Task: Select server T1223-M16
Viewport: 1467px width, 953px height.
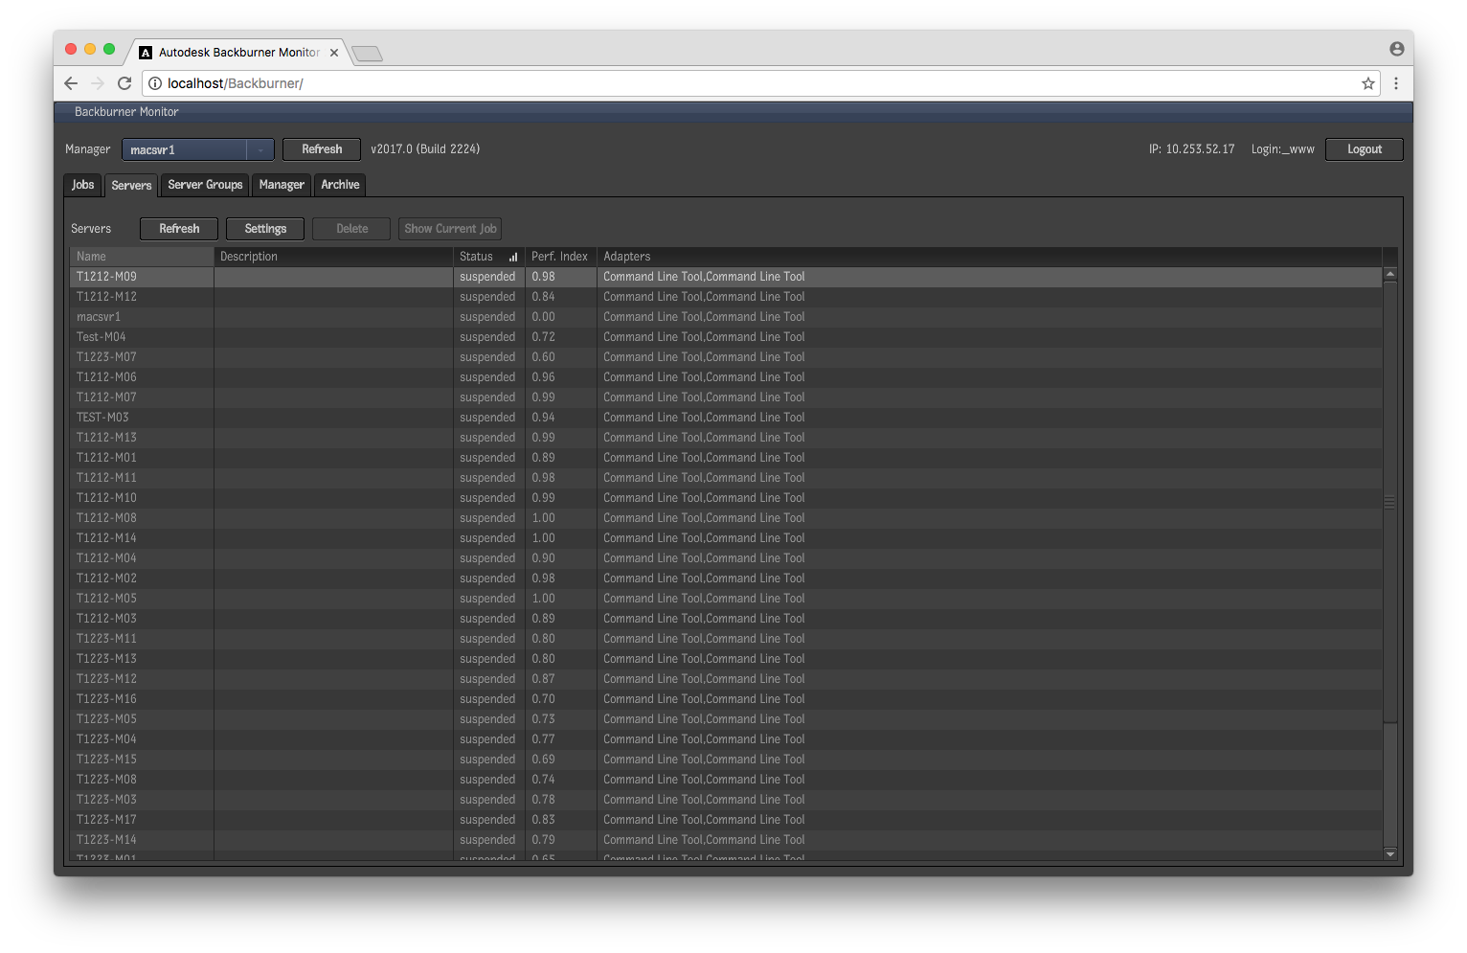Action: (726, 699)
